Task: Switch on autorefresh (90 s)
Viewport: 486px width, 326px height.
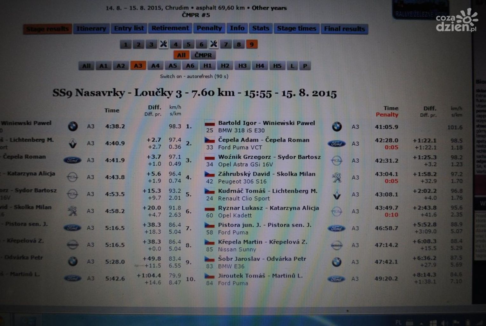Action: (194, 77)
